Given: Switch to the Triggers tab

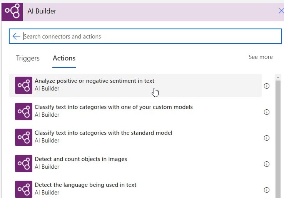Looking at the screenshot, I should pos(28,58).
